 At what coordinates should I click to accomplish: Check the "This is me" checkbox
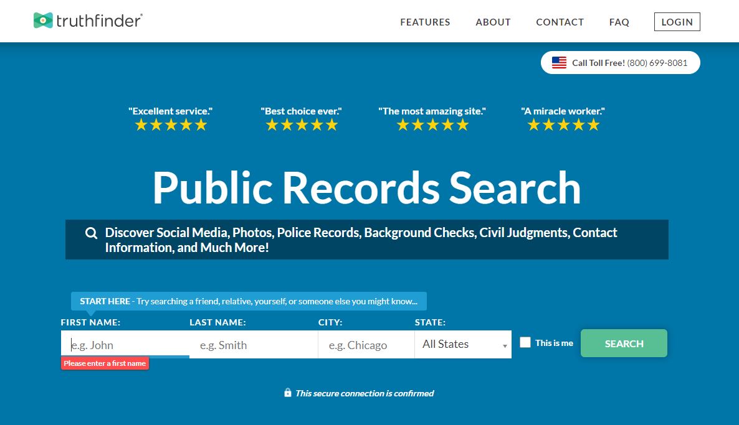pyautogui.click(x=525, y=342)
